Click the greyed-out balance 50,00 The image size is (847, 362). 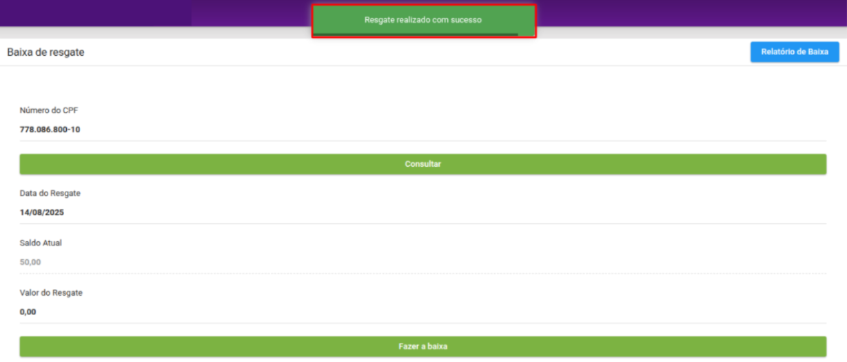coord(30,262)
